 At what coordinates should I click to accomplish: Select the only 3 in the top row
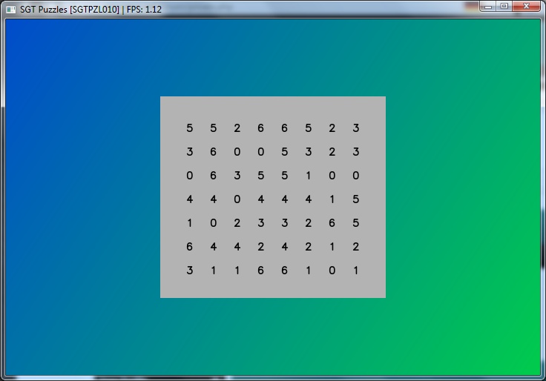point(355,128)
